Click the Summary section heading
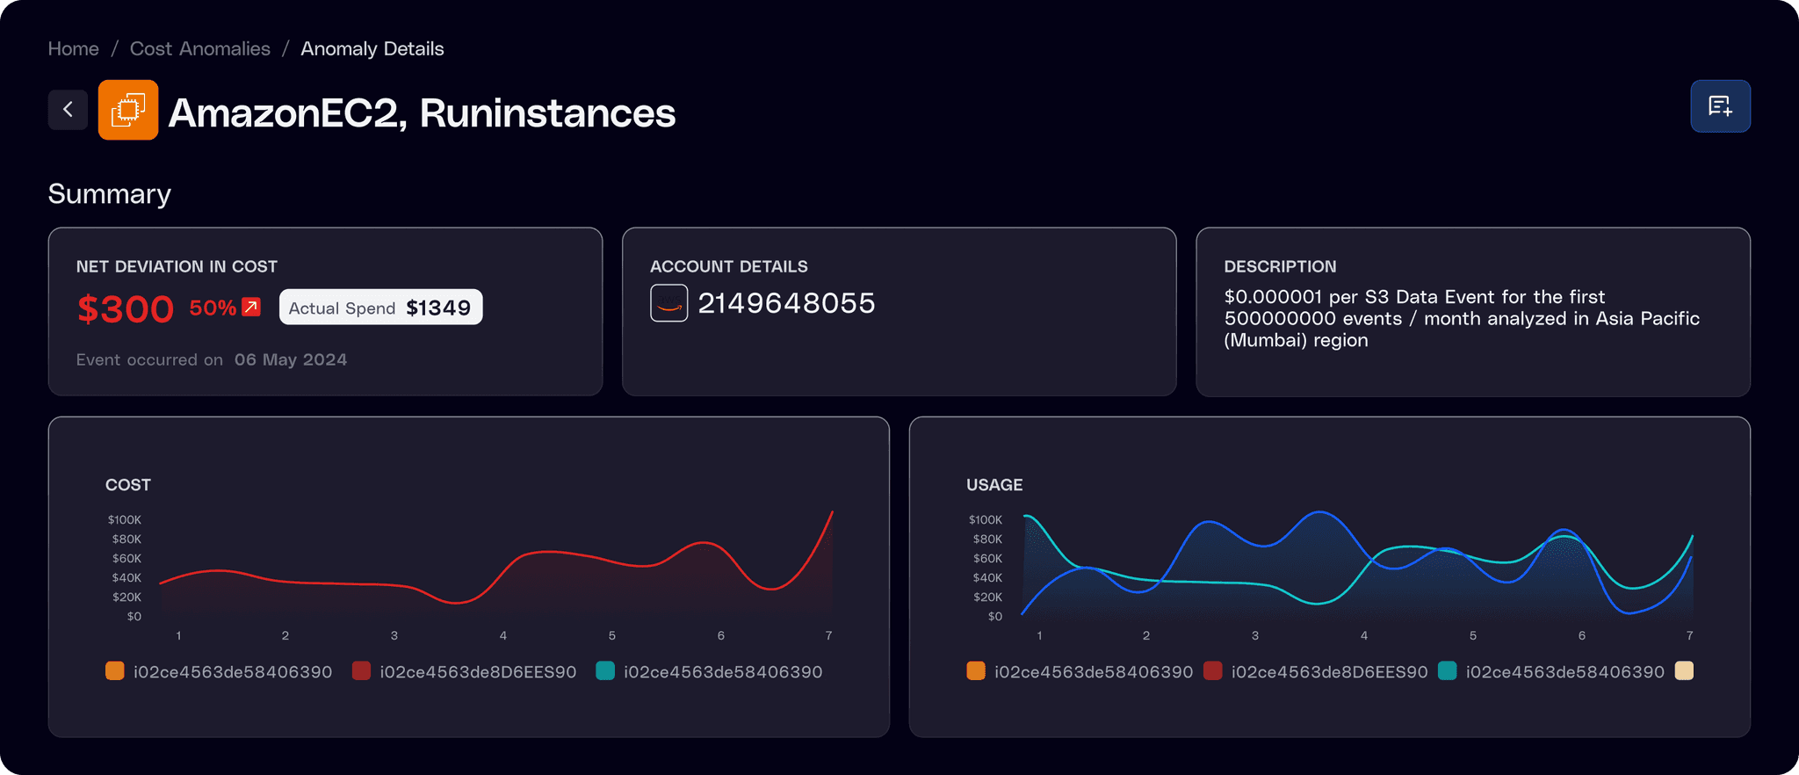The width and height of the screenshot is (1799, 775). 110,194
